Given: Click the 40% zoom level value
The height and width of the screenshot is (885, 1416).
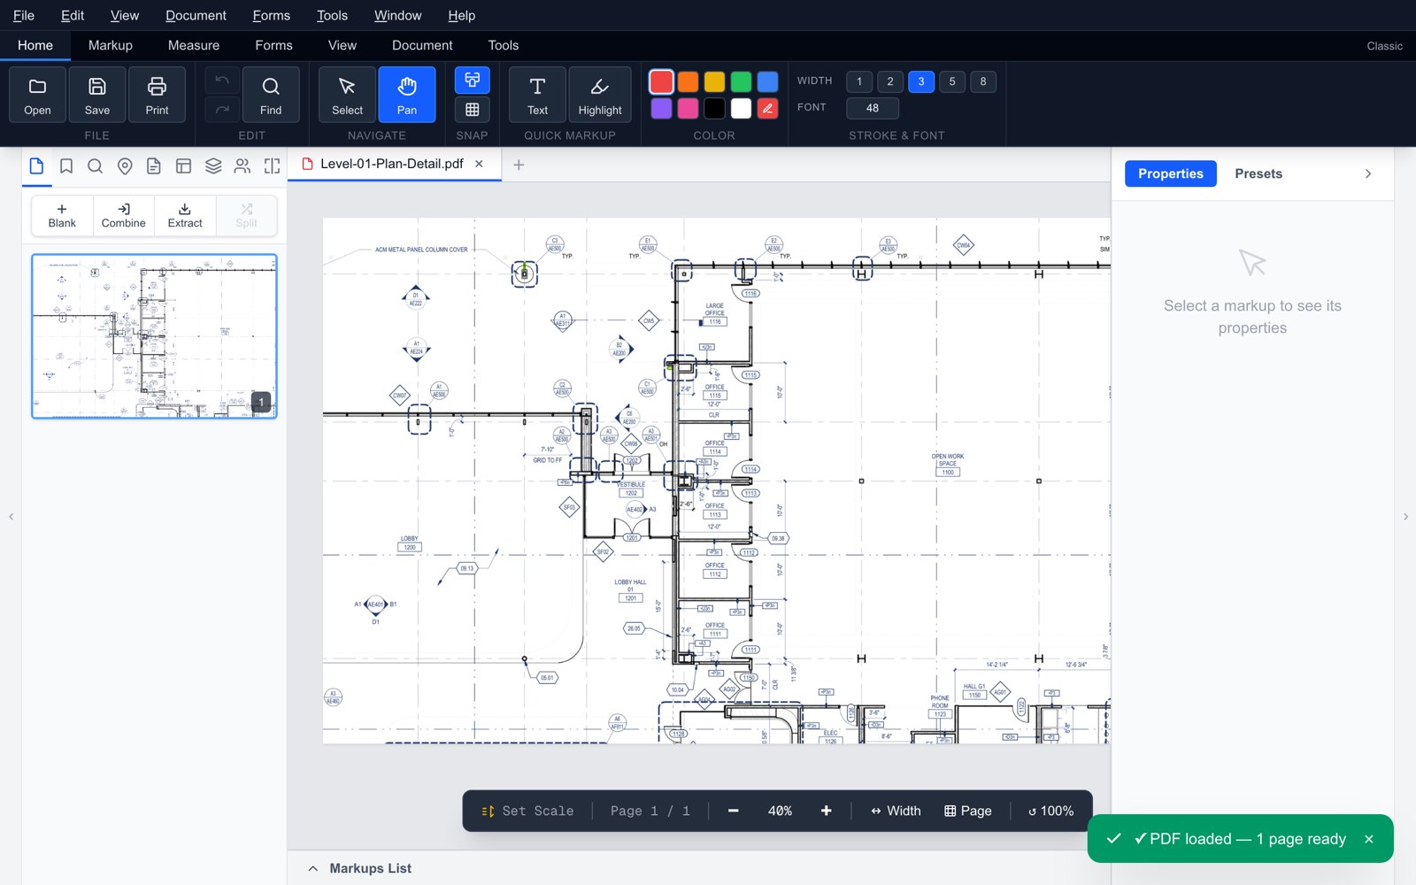Looking at the screenshot, I should (780, 811).
